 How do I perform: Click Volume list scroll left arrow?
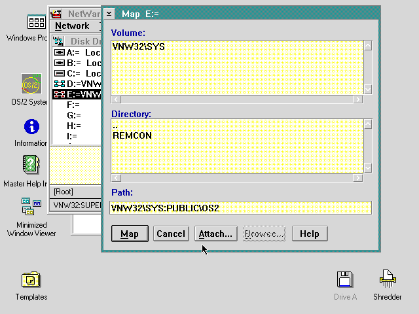(116, 99)
